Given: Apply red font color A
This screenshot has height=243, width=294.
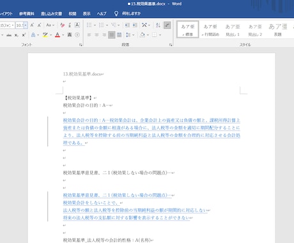Looking at the screenshot, I should pos(58,35).
